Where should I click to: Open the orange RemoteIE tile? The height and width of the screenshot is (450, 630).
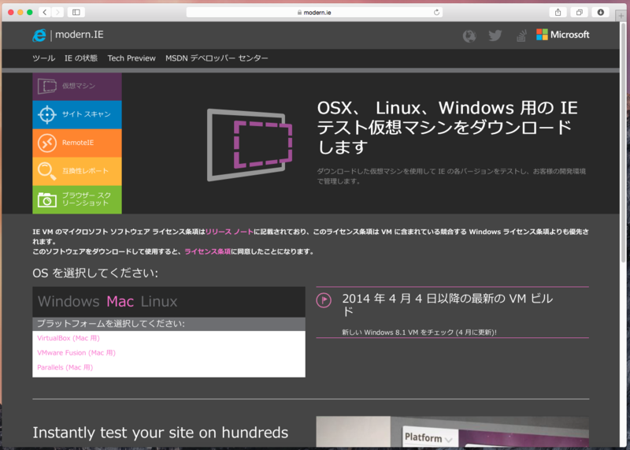point(77,143)
